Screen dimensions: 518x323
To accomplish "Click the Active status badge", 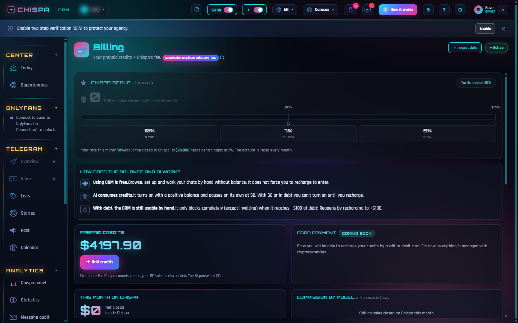I will [x=496, y=48].
